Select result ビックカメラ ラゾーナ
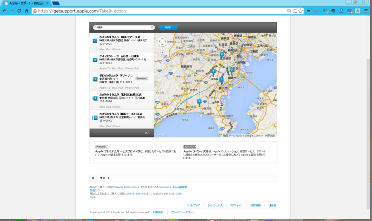The height and width of the screenshot is (221, 372). click(122, 81)
